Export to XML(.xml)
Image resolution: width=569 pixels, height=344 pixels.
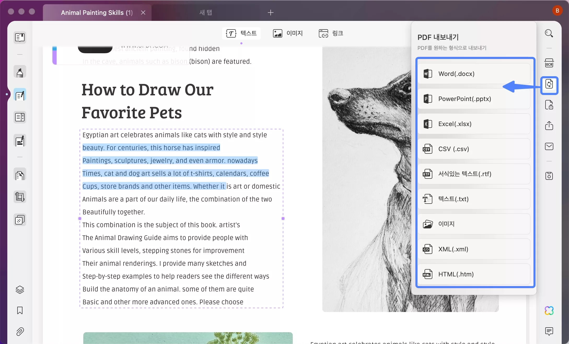pos(474,249)
